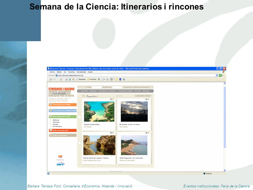Click the stop loading toolbar icon
253x190 pixels.
66,79
